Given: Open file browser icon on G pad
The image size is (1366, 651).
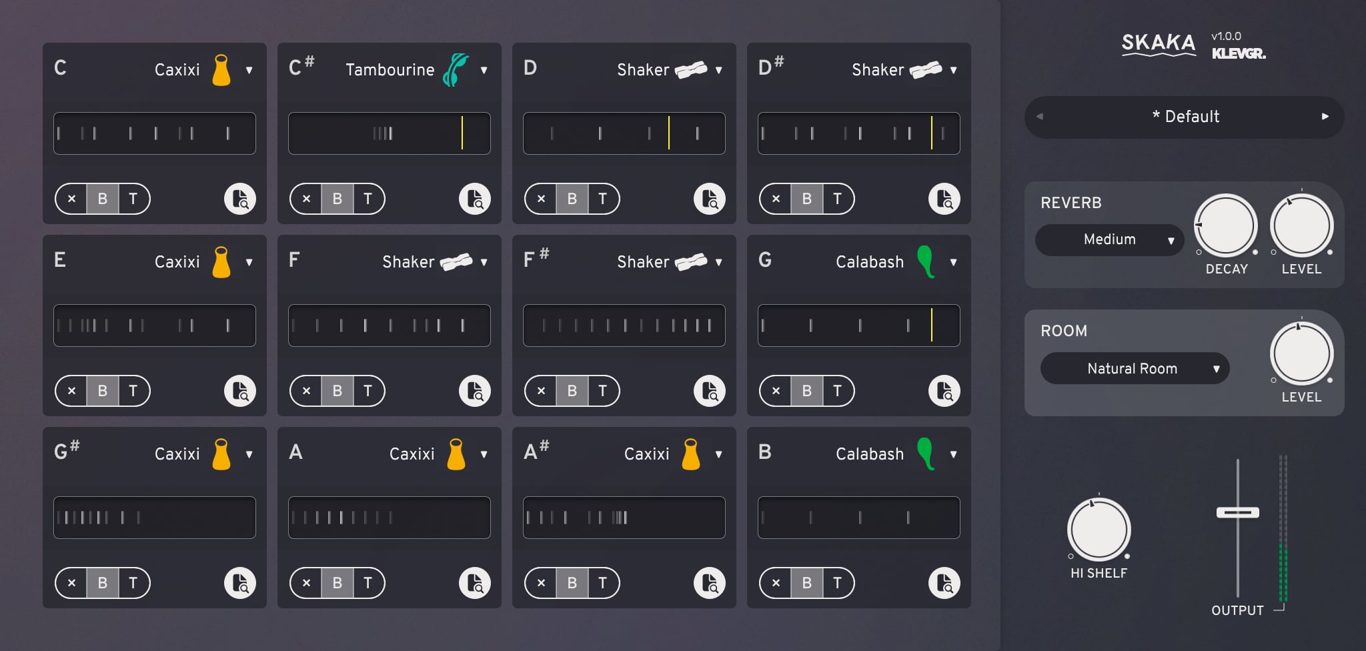Looking at the screenshot, I should pyautogui.click(x=944, y=391).
